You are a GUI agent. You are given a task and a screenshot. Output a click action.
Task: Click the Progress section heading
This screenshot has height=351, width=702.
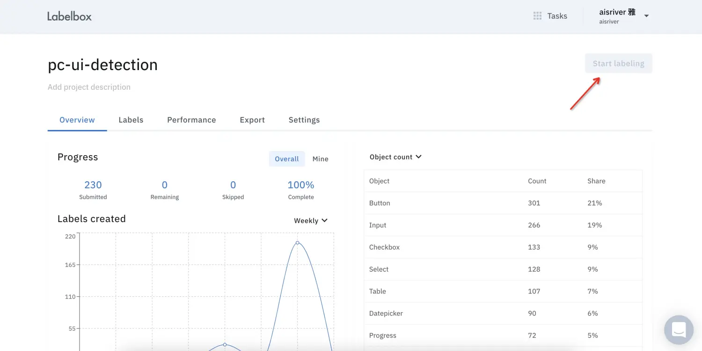pos(78,157)
